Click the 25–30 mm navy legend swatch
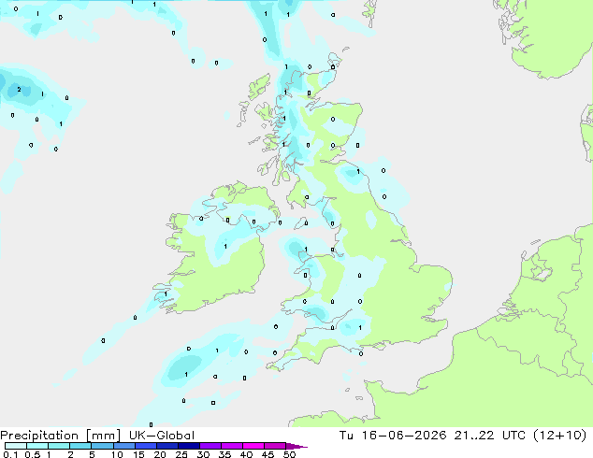This screenshot has height=458, width=593. (188, 446)
